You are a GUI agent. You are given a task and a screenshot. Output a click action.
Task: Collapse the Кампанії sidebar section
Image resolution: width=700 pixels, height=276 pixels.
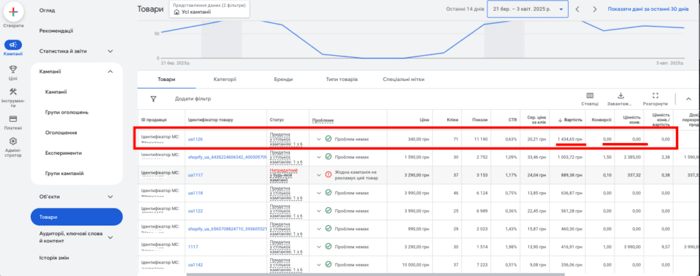(110, 72)
